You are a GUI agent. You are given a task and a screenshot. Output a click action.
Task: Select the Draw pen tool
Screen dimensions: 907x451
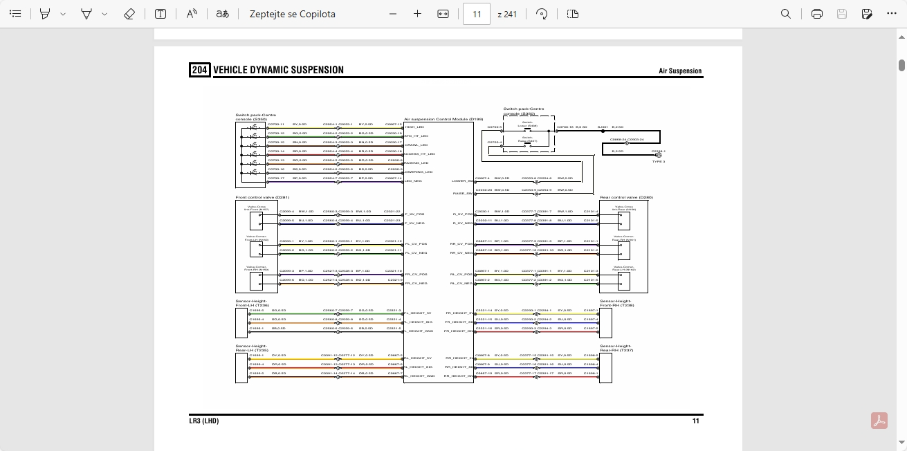point(86,14)
